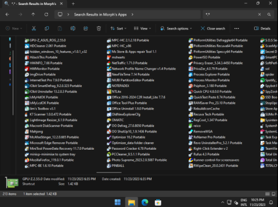Select Ms Store & Apps repair Tool 1.1
The height and width of the screenshot is (207, 278).
[x=132, y=52]
